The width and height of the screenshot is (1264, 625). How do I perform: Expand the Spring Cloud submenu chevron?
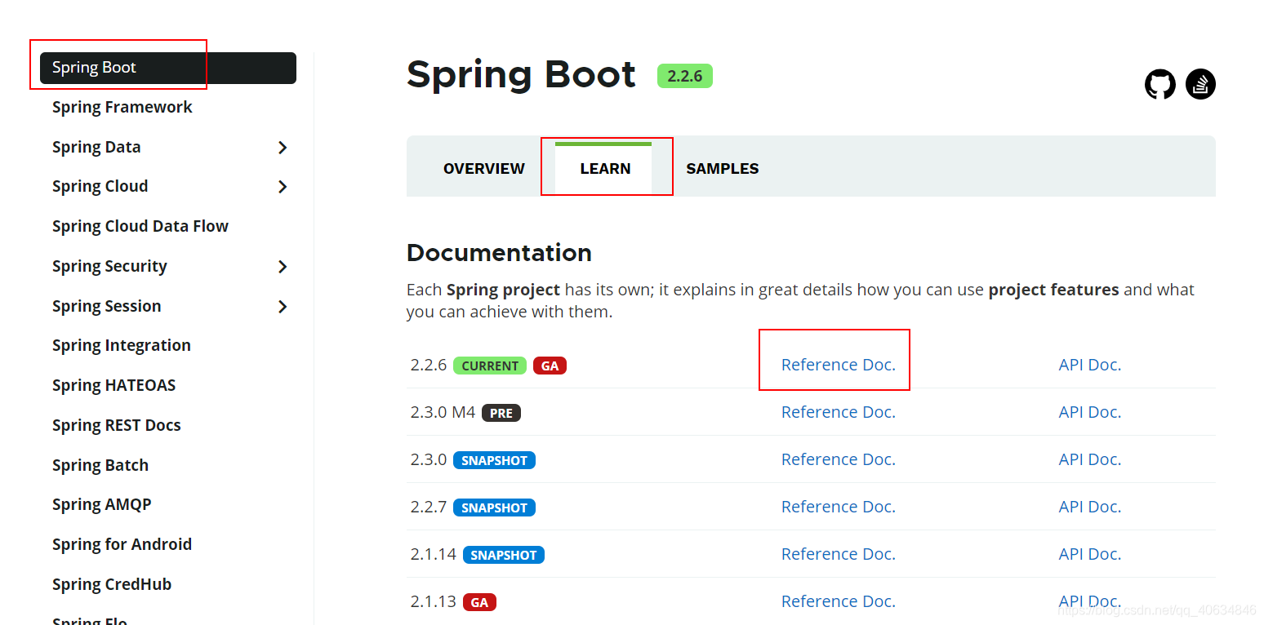283,187
